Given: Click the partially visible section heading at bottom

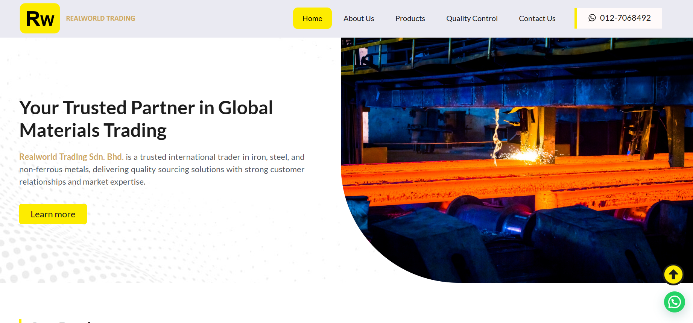Looking at the screenshot, I should pyautogui.click(x=60, y=321).
